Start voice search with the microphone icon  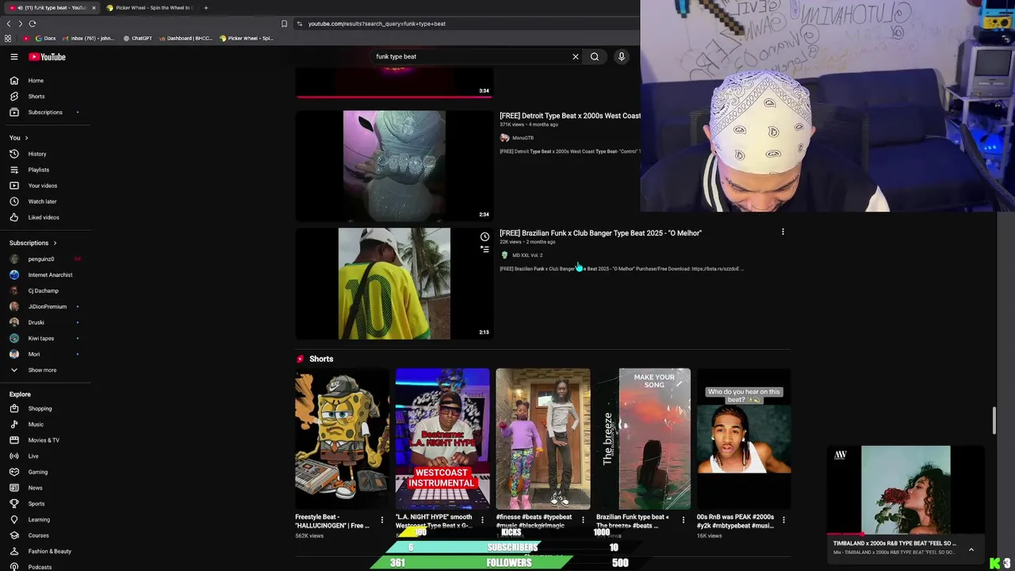point(621,56)
